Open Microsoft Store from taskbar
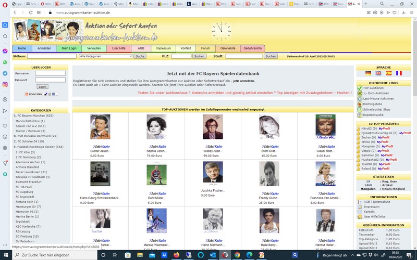Screen dimensions: 417x260 (x=128, y=255)
